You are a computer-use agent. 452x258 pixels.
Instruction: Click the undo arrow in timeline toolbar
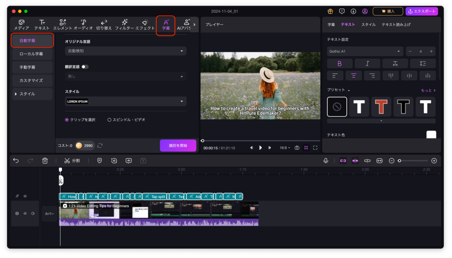pos(16,160)
